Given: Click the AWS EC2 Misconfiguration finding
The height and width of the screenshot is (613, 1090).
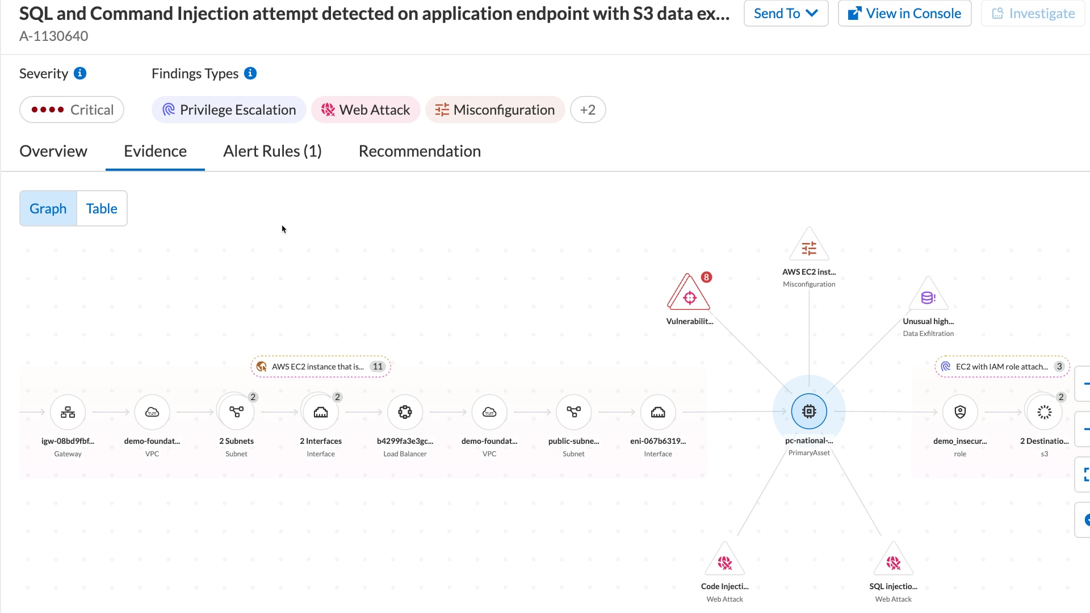Looking at the screenshot, I should point(808,245).
